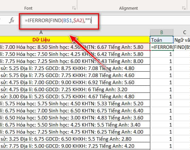Select column C header
The height and width of the screenshot is (150, 190).
(x=182, y=32)
